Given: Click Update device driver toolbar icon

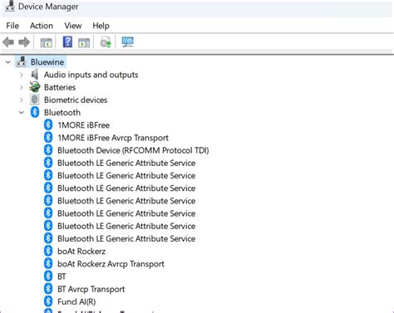Looking at the screenshot, I should point(106,42).
